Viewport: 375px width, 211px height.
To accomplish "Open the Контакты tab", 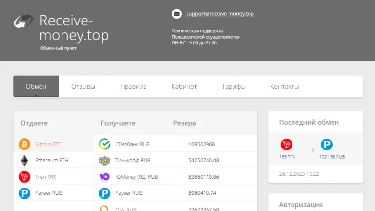I will (285, 86).
